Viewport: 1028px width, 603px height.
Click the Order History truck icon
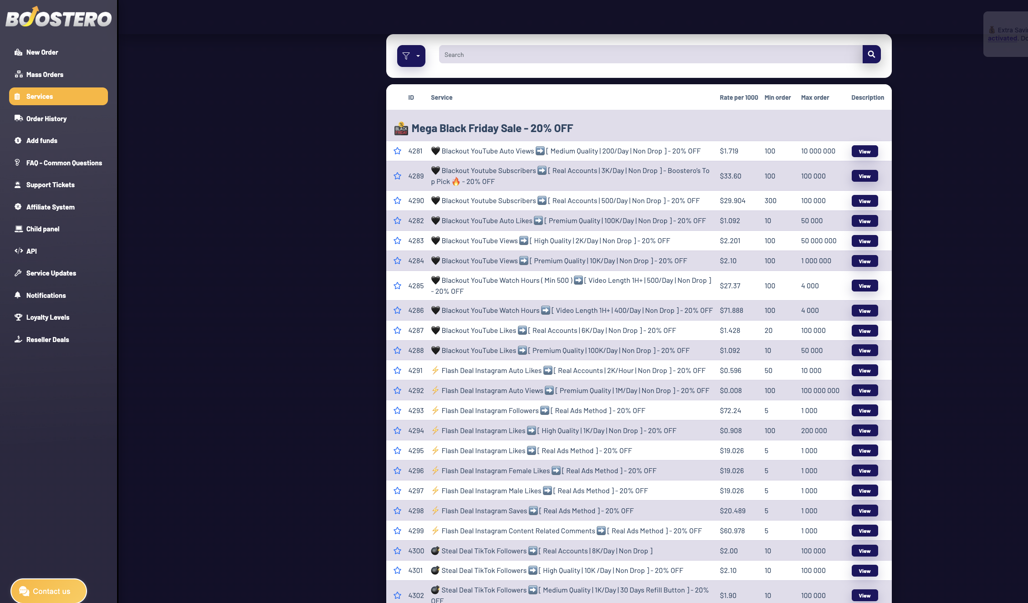click(18, 118)
